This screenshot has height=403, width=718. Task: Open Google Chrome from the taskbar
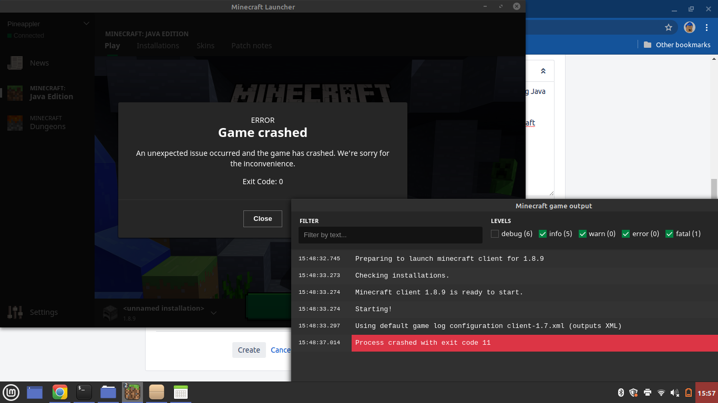click(x=60, y=392)
